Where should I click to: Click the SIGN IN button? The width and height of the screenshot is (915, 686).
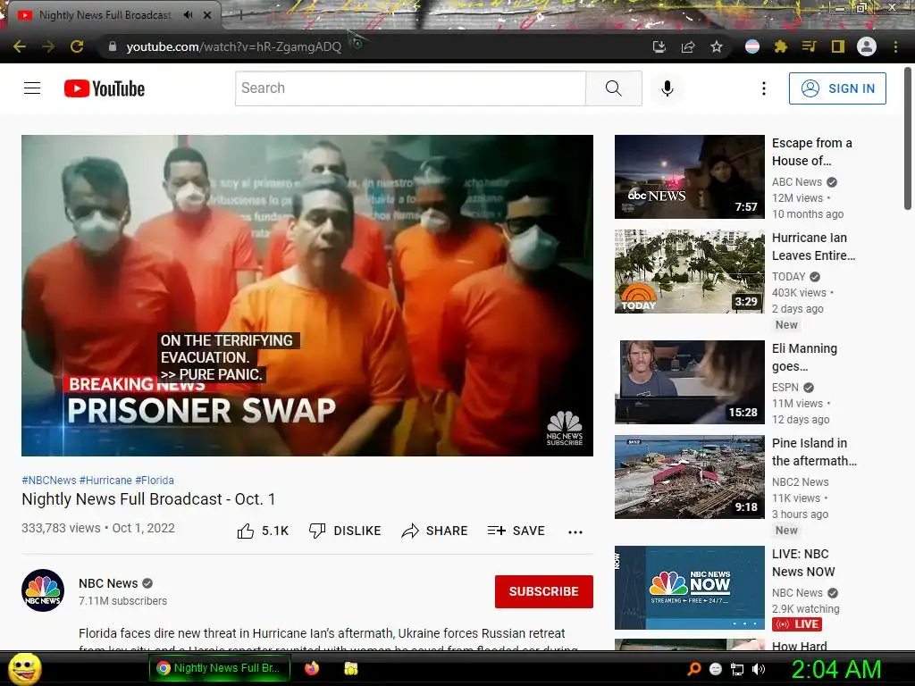pyautogui.click(x=836, y=88)
